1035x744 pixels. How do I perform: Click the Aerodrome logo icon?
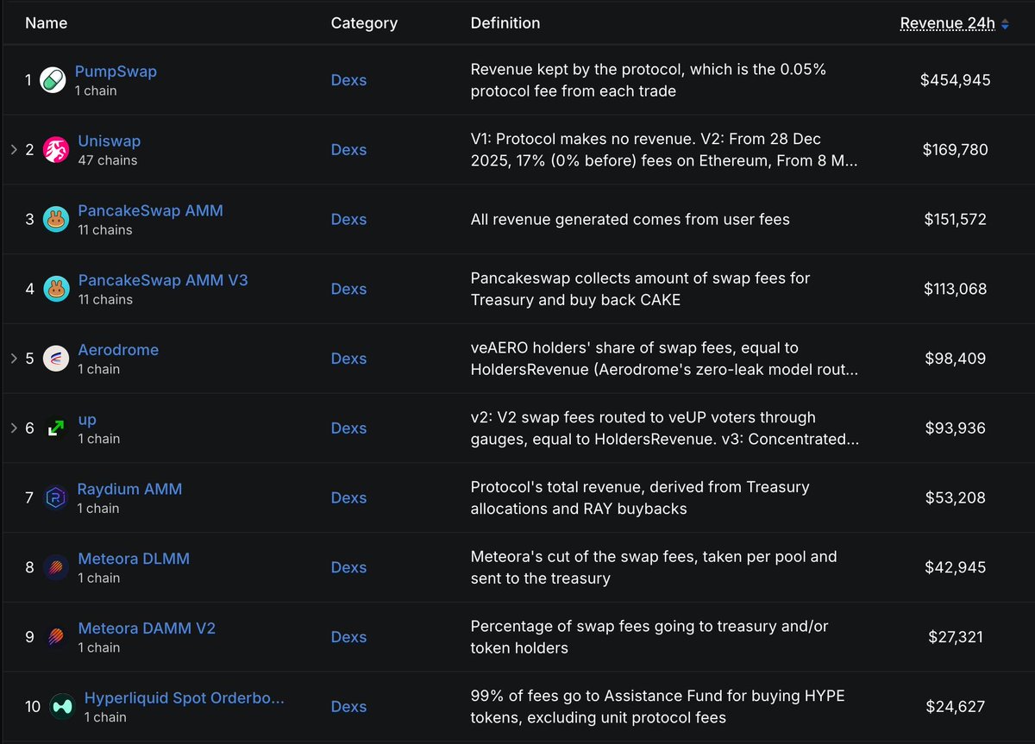pyautogui.click(x=56, y=359)
